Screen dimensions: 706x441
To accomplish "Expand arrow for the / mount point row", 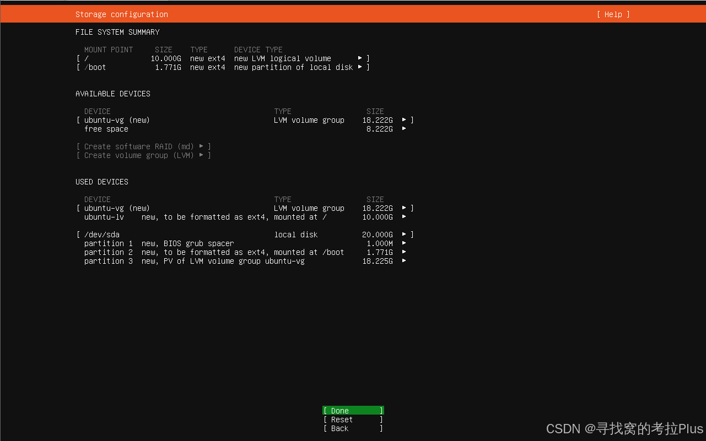I will [360, 58].
